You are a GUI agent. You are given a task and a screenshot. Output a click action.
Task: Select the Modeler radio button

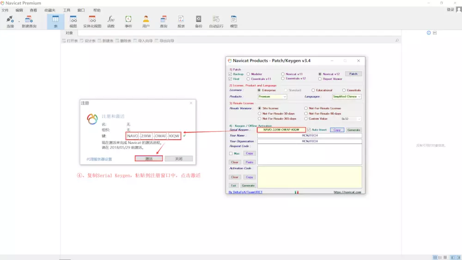pyautogui.click(x=248, y=74)
